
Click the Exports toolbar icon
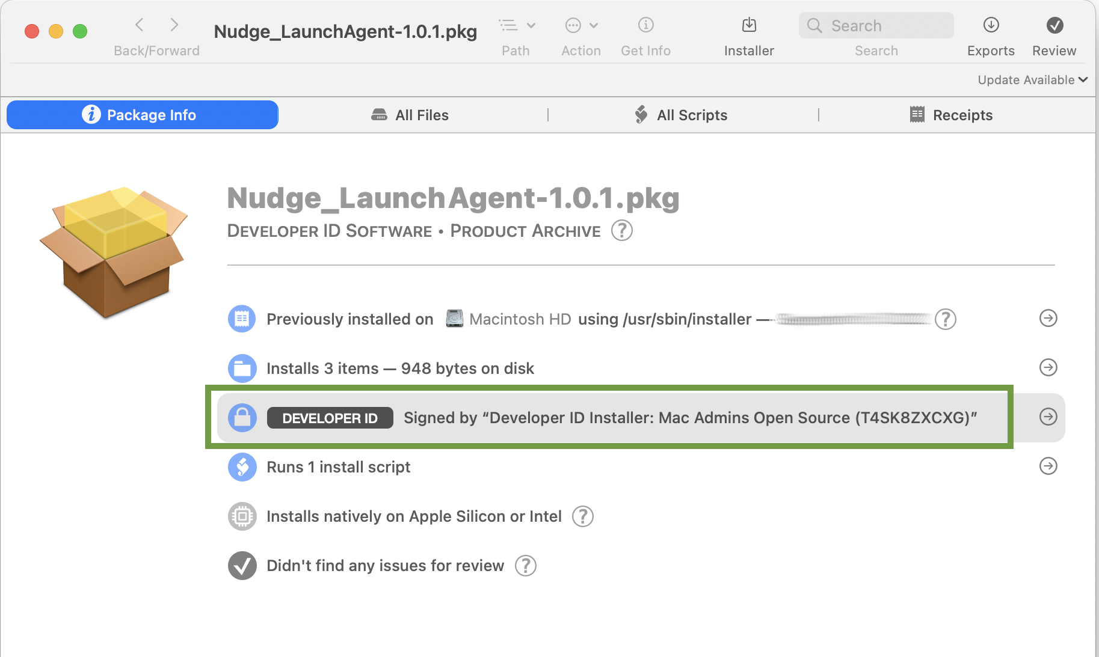990,25
